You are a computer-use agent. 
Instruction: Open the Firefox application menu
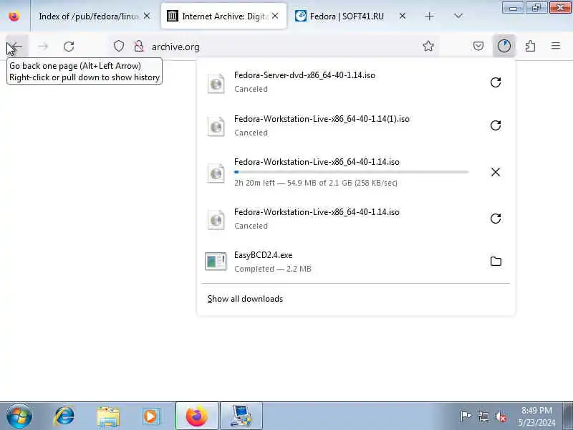pos(556,46)
